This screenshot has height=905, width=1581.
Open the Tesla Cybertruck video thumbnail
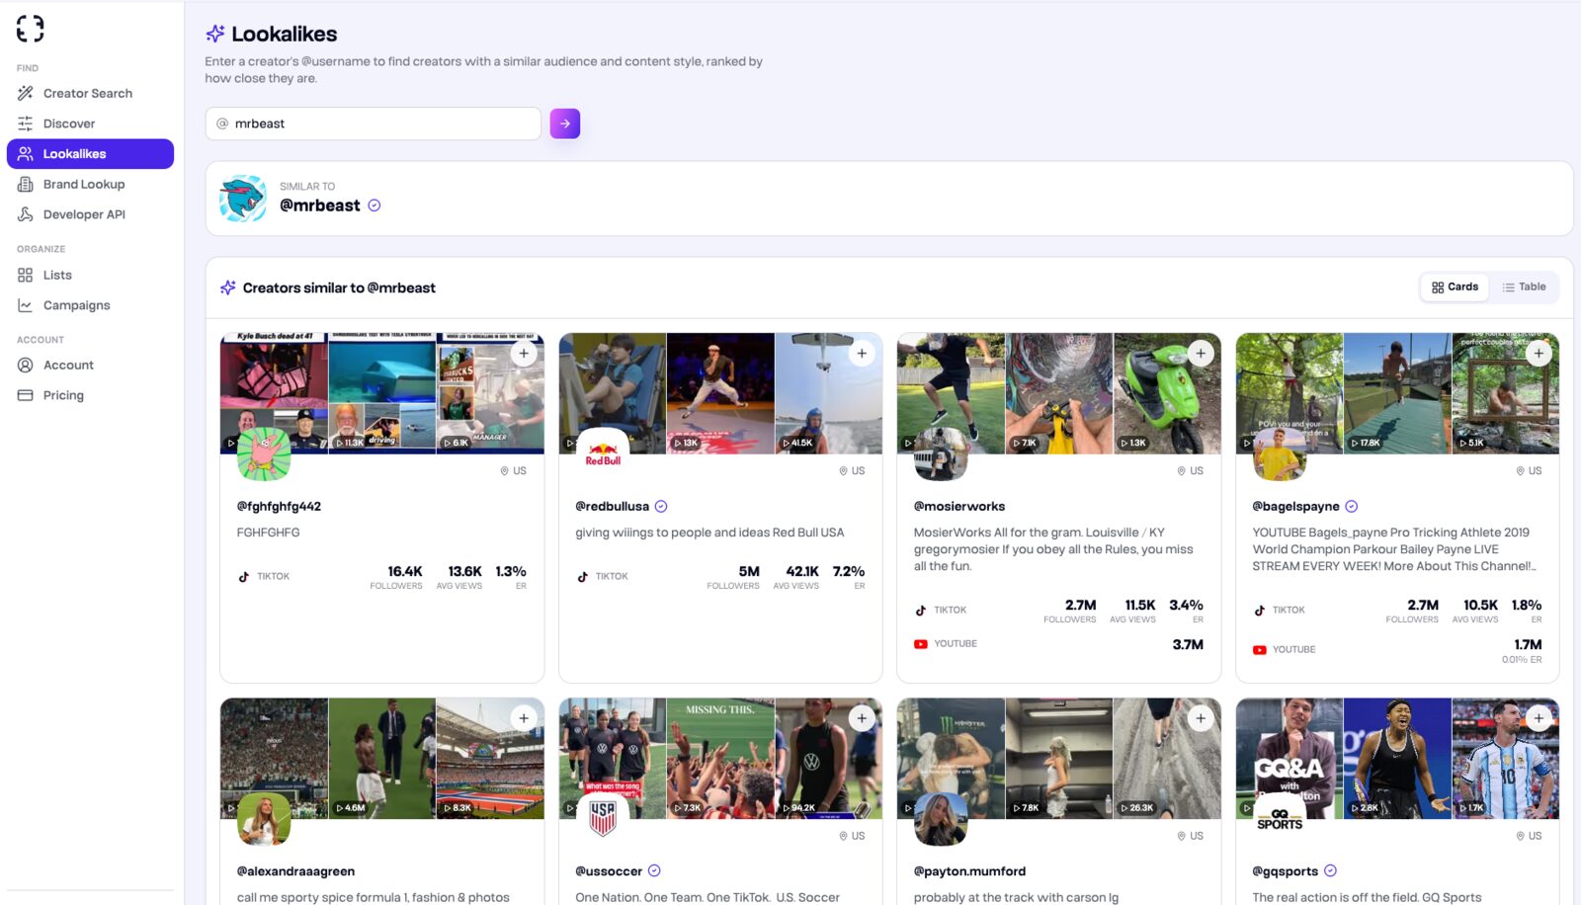click(x=382, y=393)
